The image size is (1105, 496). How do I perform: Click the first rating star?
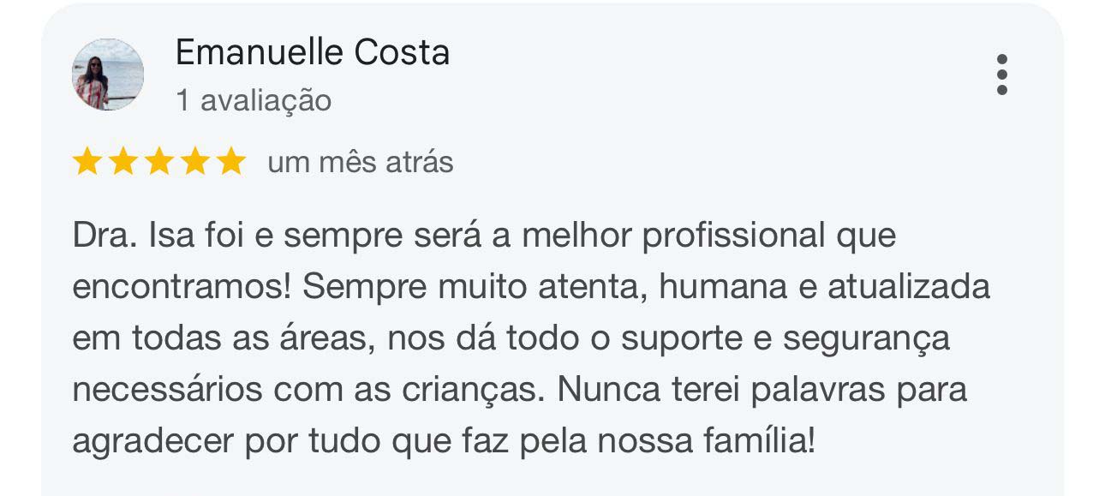(87, 162)
